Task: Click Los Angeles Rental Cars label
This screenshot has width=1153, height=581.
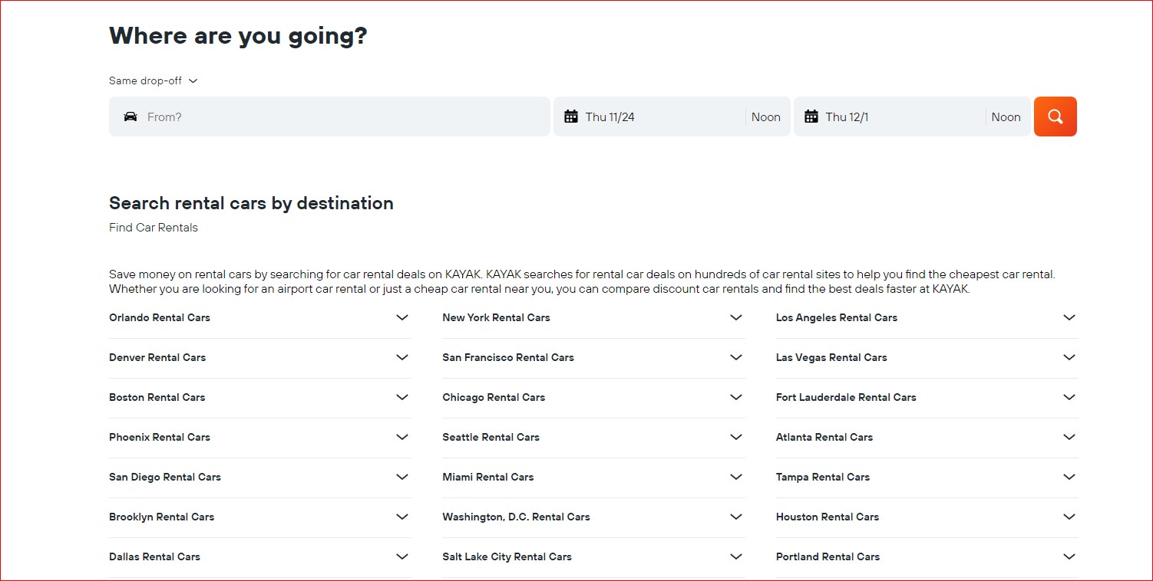Action: (837, 317)
